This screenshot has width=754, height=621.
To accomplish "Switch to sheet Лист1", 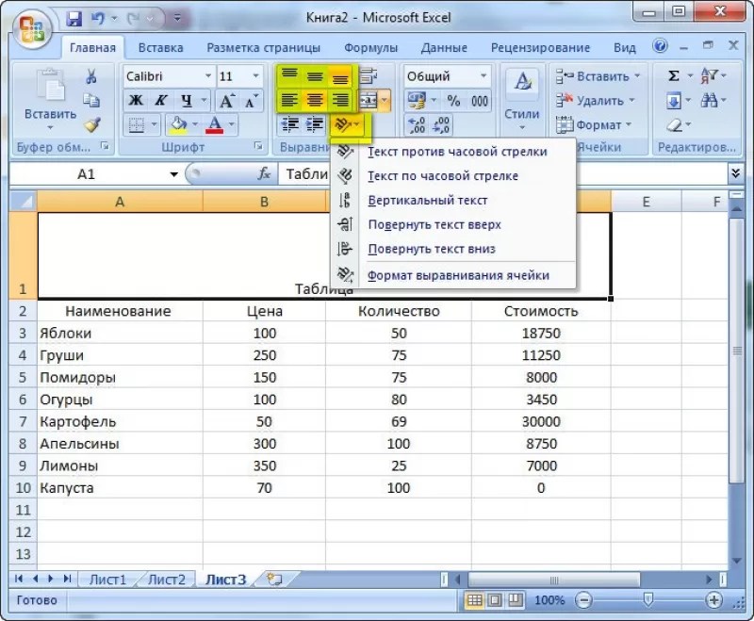I will (x=107, y=580).
